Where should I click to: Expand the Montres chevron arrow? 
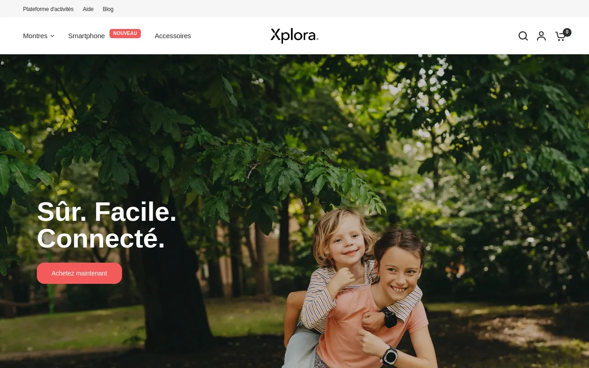tap(52, 36)
